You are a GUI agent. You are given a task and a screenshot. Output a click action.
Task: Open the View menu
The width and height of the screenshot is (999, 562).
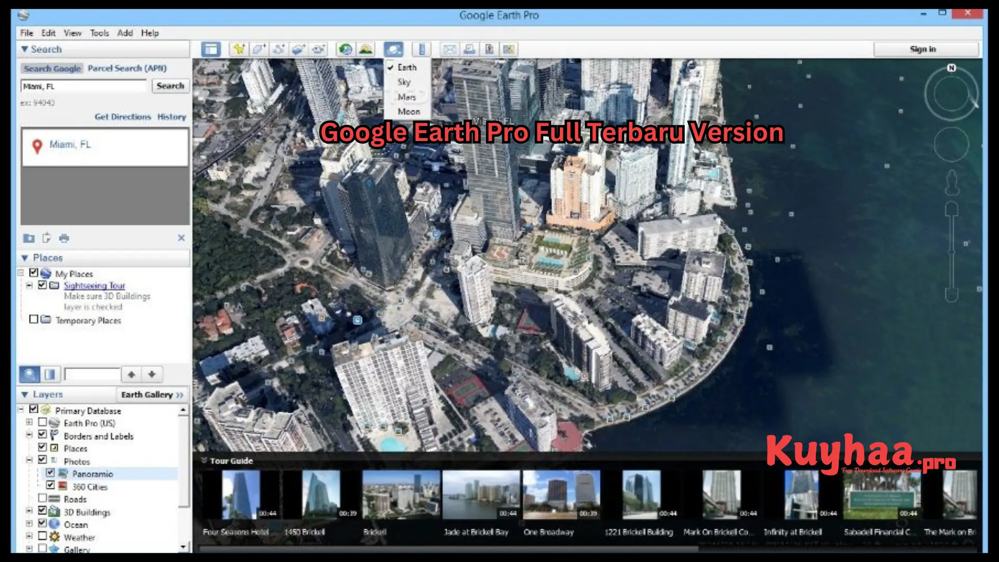pyautogui.click(x=72, y=33)
